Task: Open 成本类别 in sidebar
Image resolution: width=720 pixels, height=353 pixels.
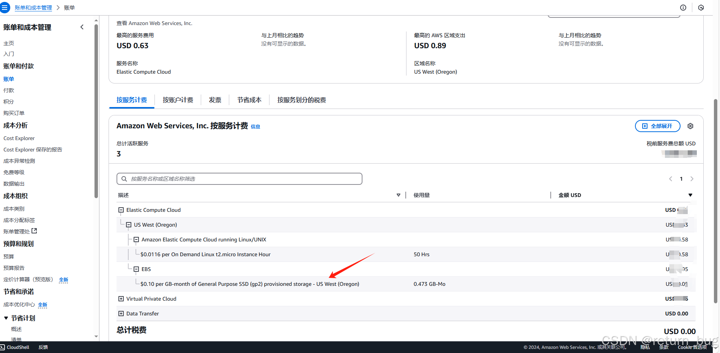Action: pyautogui.click(x=14, y=209)
